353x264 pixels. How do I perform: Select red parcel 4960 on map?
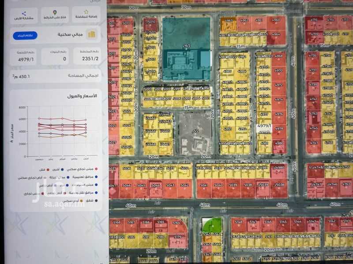tap(276, 23)
